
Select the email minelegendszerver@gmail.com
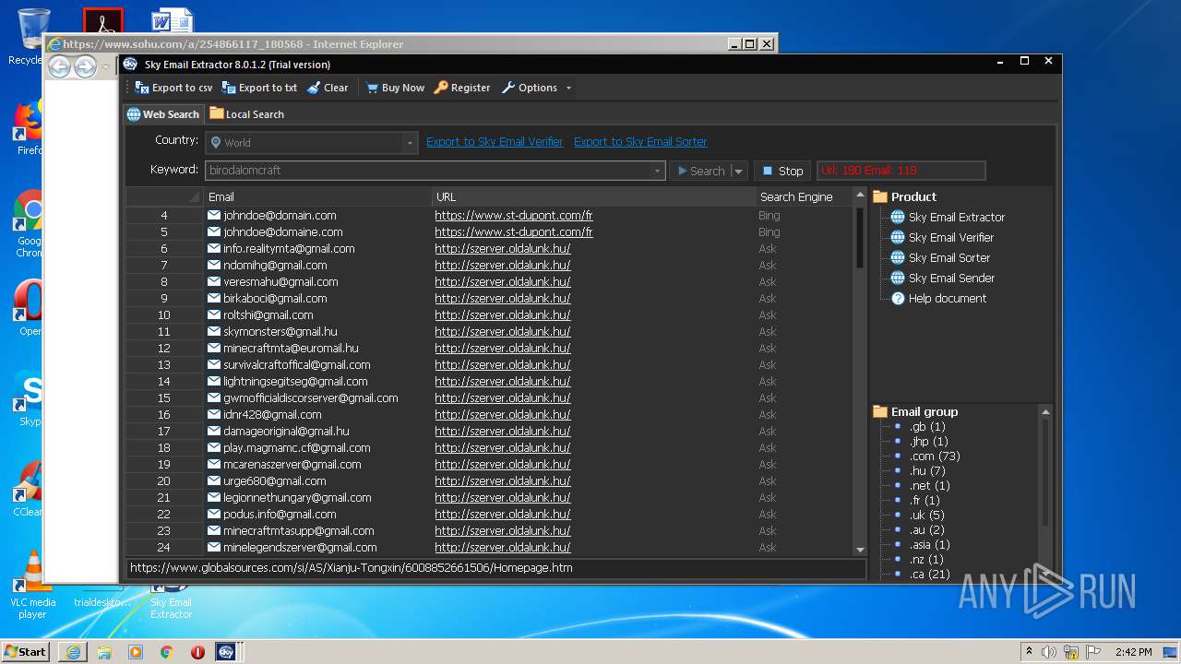[x=300, y=548]
